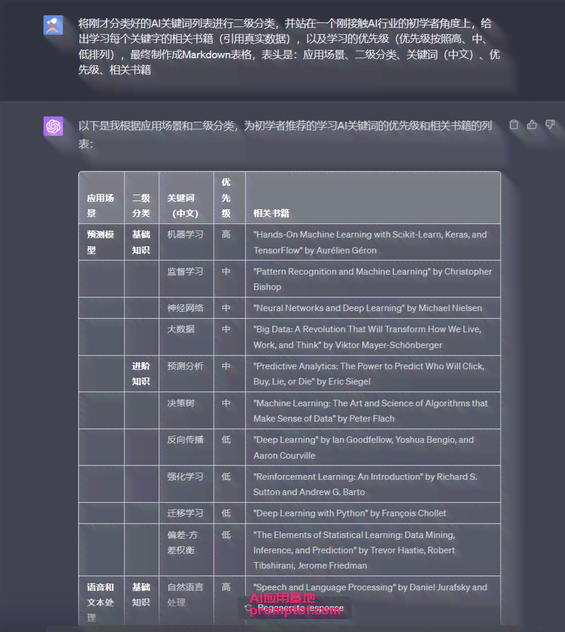Click the 自然语言处理 keyword cell
Screen dimensions: 565x632
tap(186, 601)
